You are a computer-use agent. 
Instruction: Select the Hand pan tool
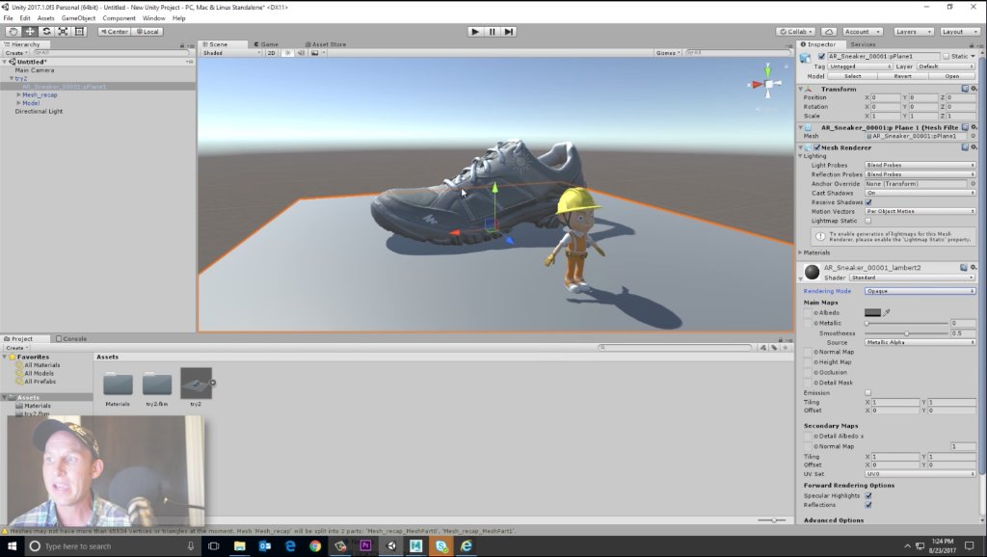pyautogui.click(x=13, y=31)
